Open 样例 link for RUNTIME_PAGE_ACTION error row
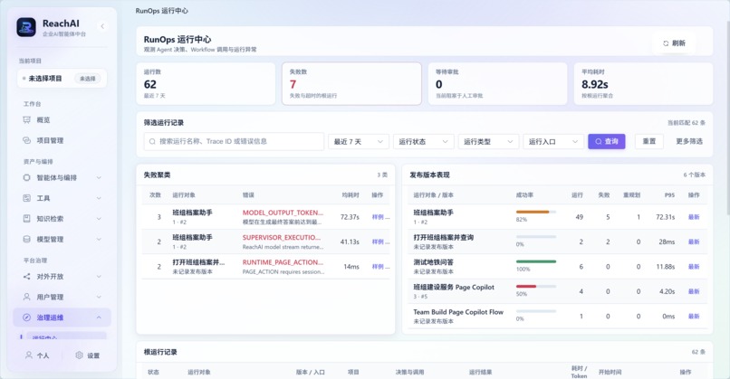Screen dimensions: 730x379 [378, 267]
